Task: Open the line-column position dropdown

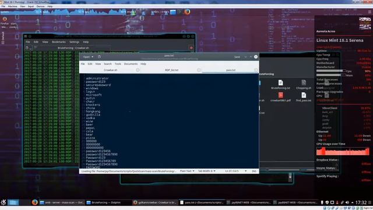Action: (x=235, y=171)
